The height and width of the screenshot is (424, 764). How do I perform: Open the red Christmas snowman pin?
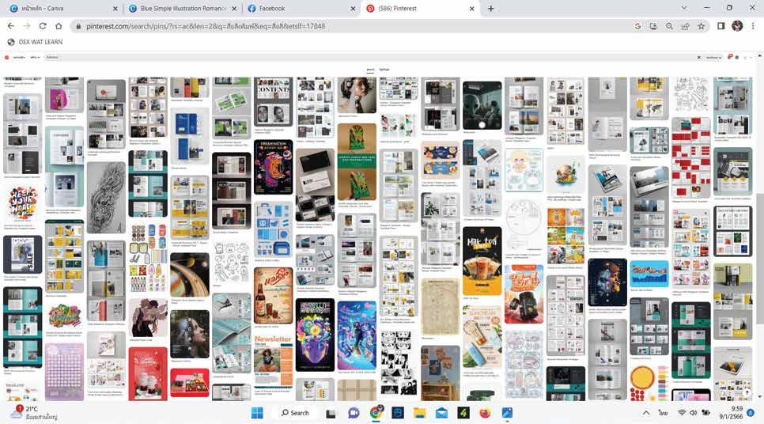pos(148,373)
